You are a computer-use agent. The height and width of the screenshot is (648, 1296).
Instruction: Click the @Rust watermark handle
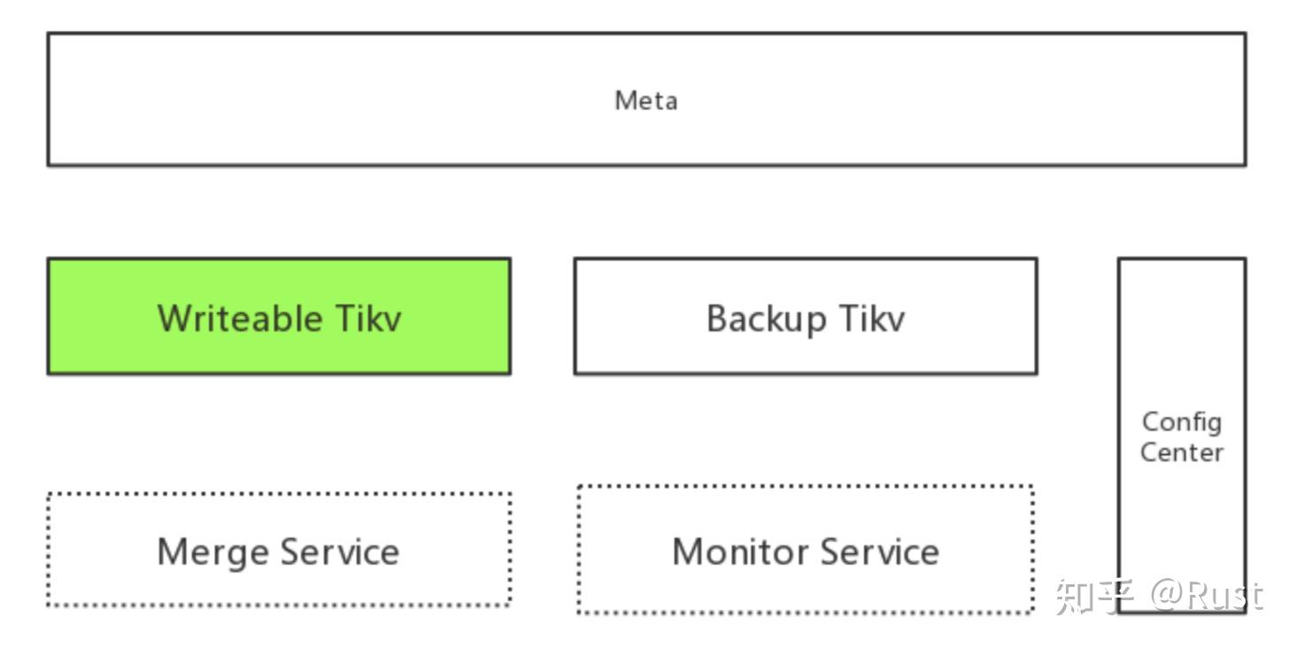1207,596
